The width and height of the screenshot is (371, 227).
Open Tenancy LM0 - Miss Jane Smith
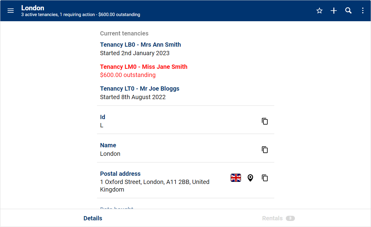[144, 67]
